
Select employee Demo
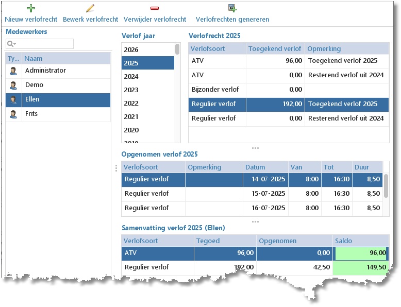point(58,85)
